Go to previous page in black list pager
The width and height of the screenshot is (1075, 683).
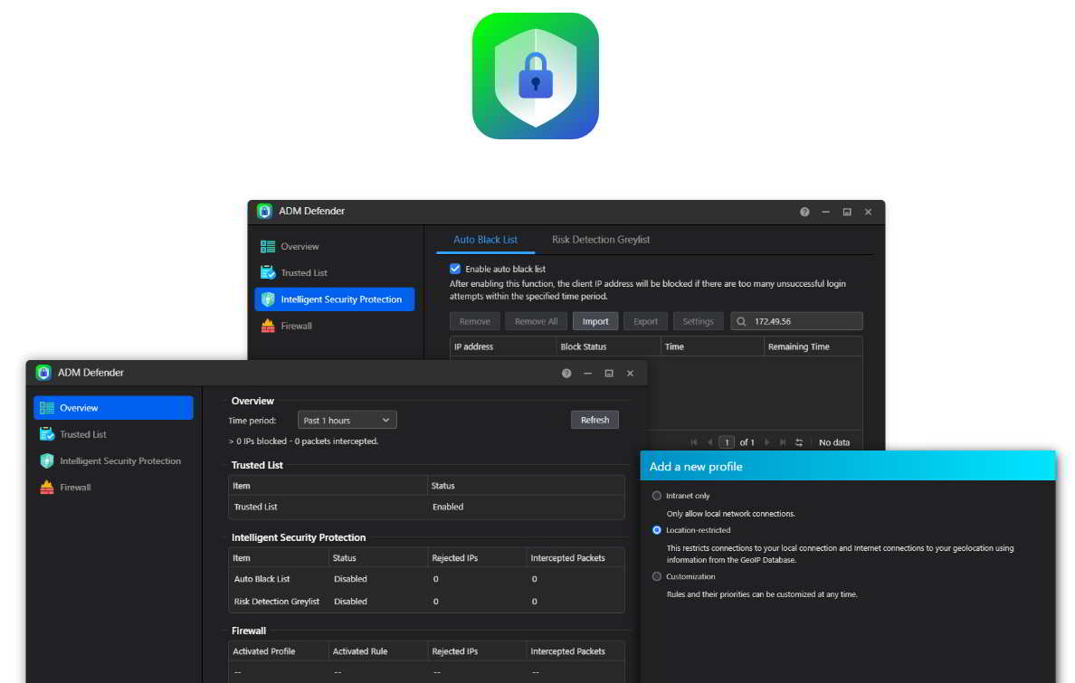click(709, 442)
